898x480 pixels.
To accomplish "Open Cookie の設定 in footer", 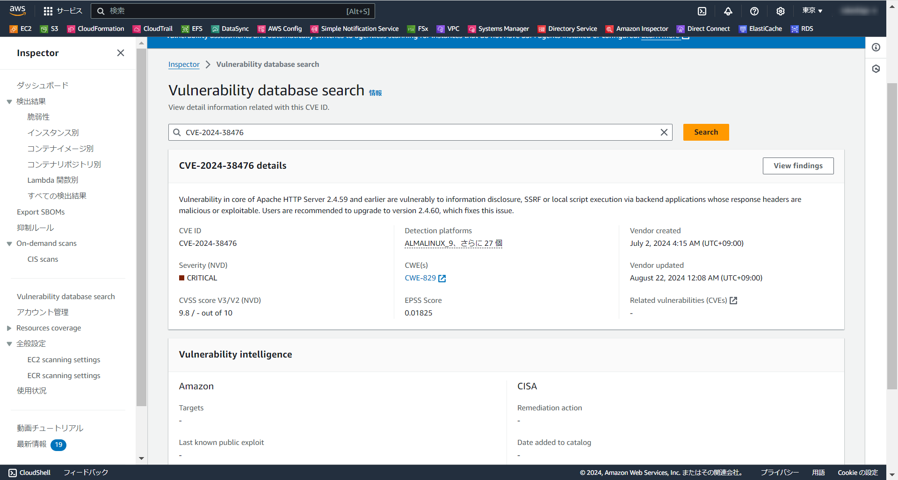I will pyautogui.click(x=858, y=473).
